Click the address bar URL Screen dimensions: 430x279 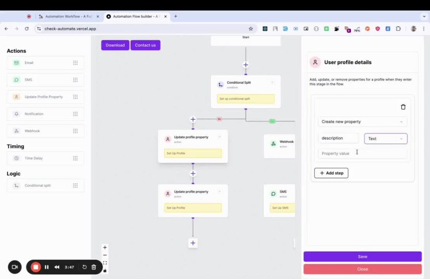pos(70,29)
